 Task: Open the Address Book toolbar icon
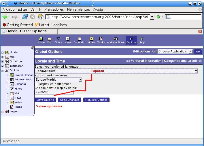[116, 40]
